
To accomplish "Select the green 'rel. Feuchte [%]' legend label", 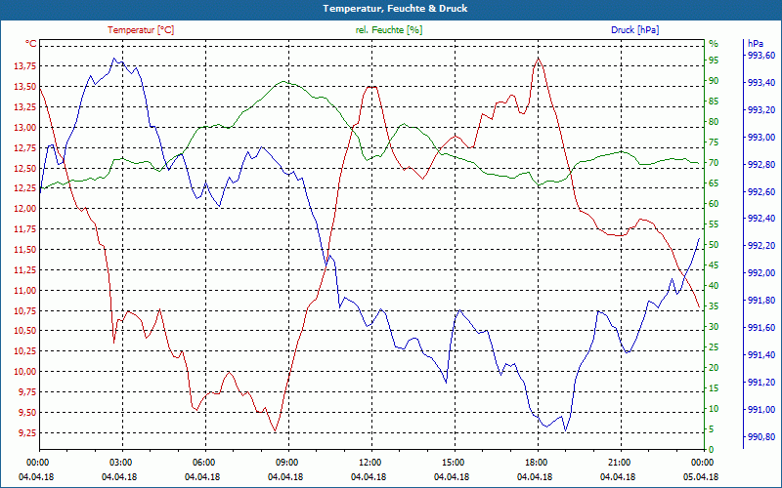I will [388, 30].
